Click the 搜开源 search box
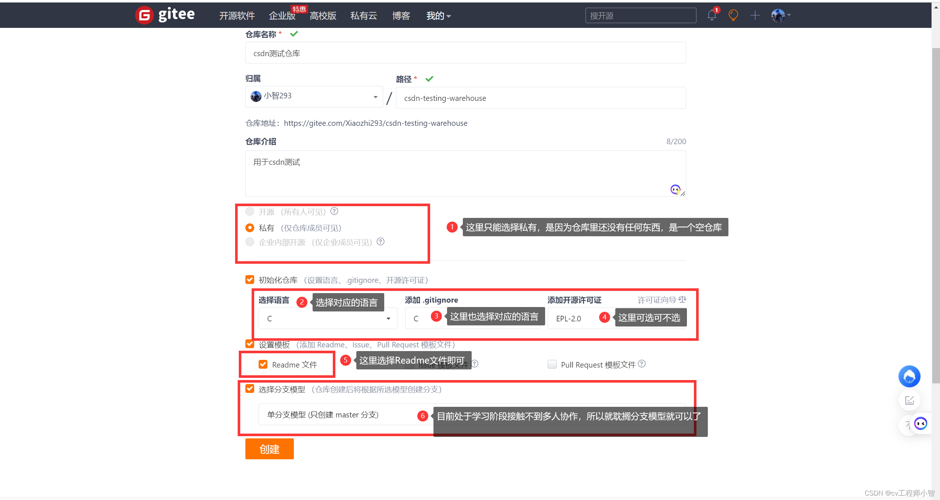 click(641, 15)
